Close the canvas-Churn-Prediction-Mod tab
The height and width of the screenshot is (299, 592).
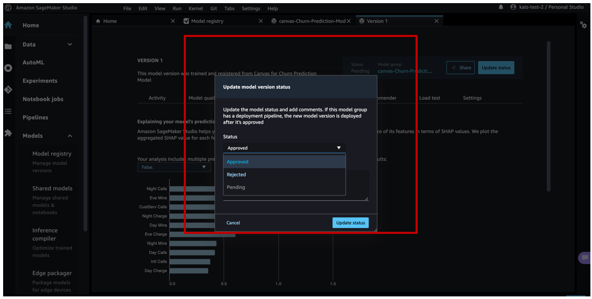(349, 21)
